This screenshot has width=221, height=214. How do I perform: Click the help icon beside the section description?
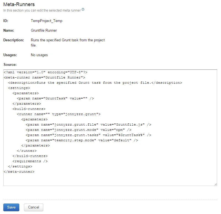click(x=83, y=10)
